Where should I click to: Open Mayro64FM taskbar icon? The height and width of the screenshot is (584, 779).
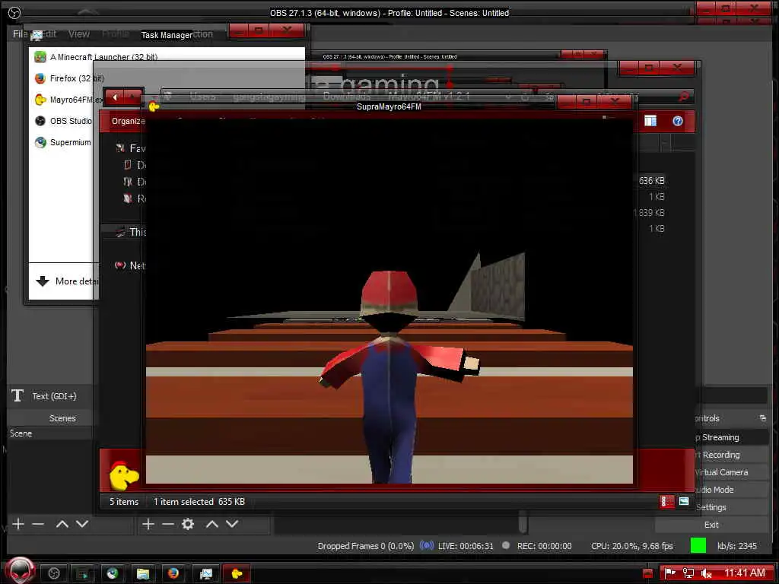point(237,573)
